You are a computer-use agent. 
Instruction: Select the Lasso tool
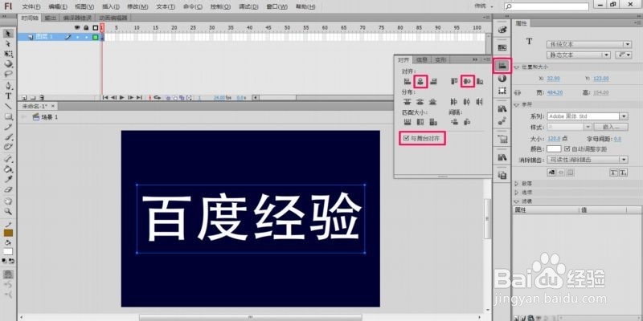pyautogui.click(x=8, y=75)
